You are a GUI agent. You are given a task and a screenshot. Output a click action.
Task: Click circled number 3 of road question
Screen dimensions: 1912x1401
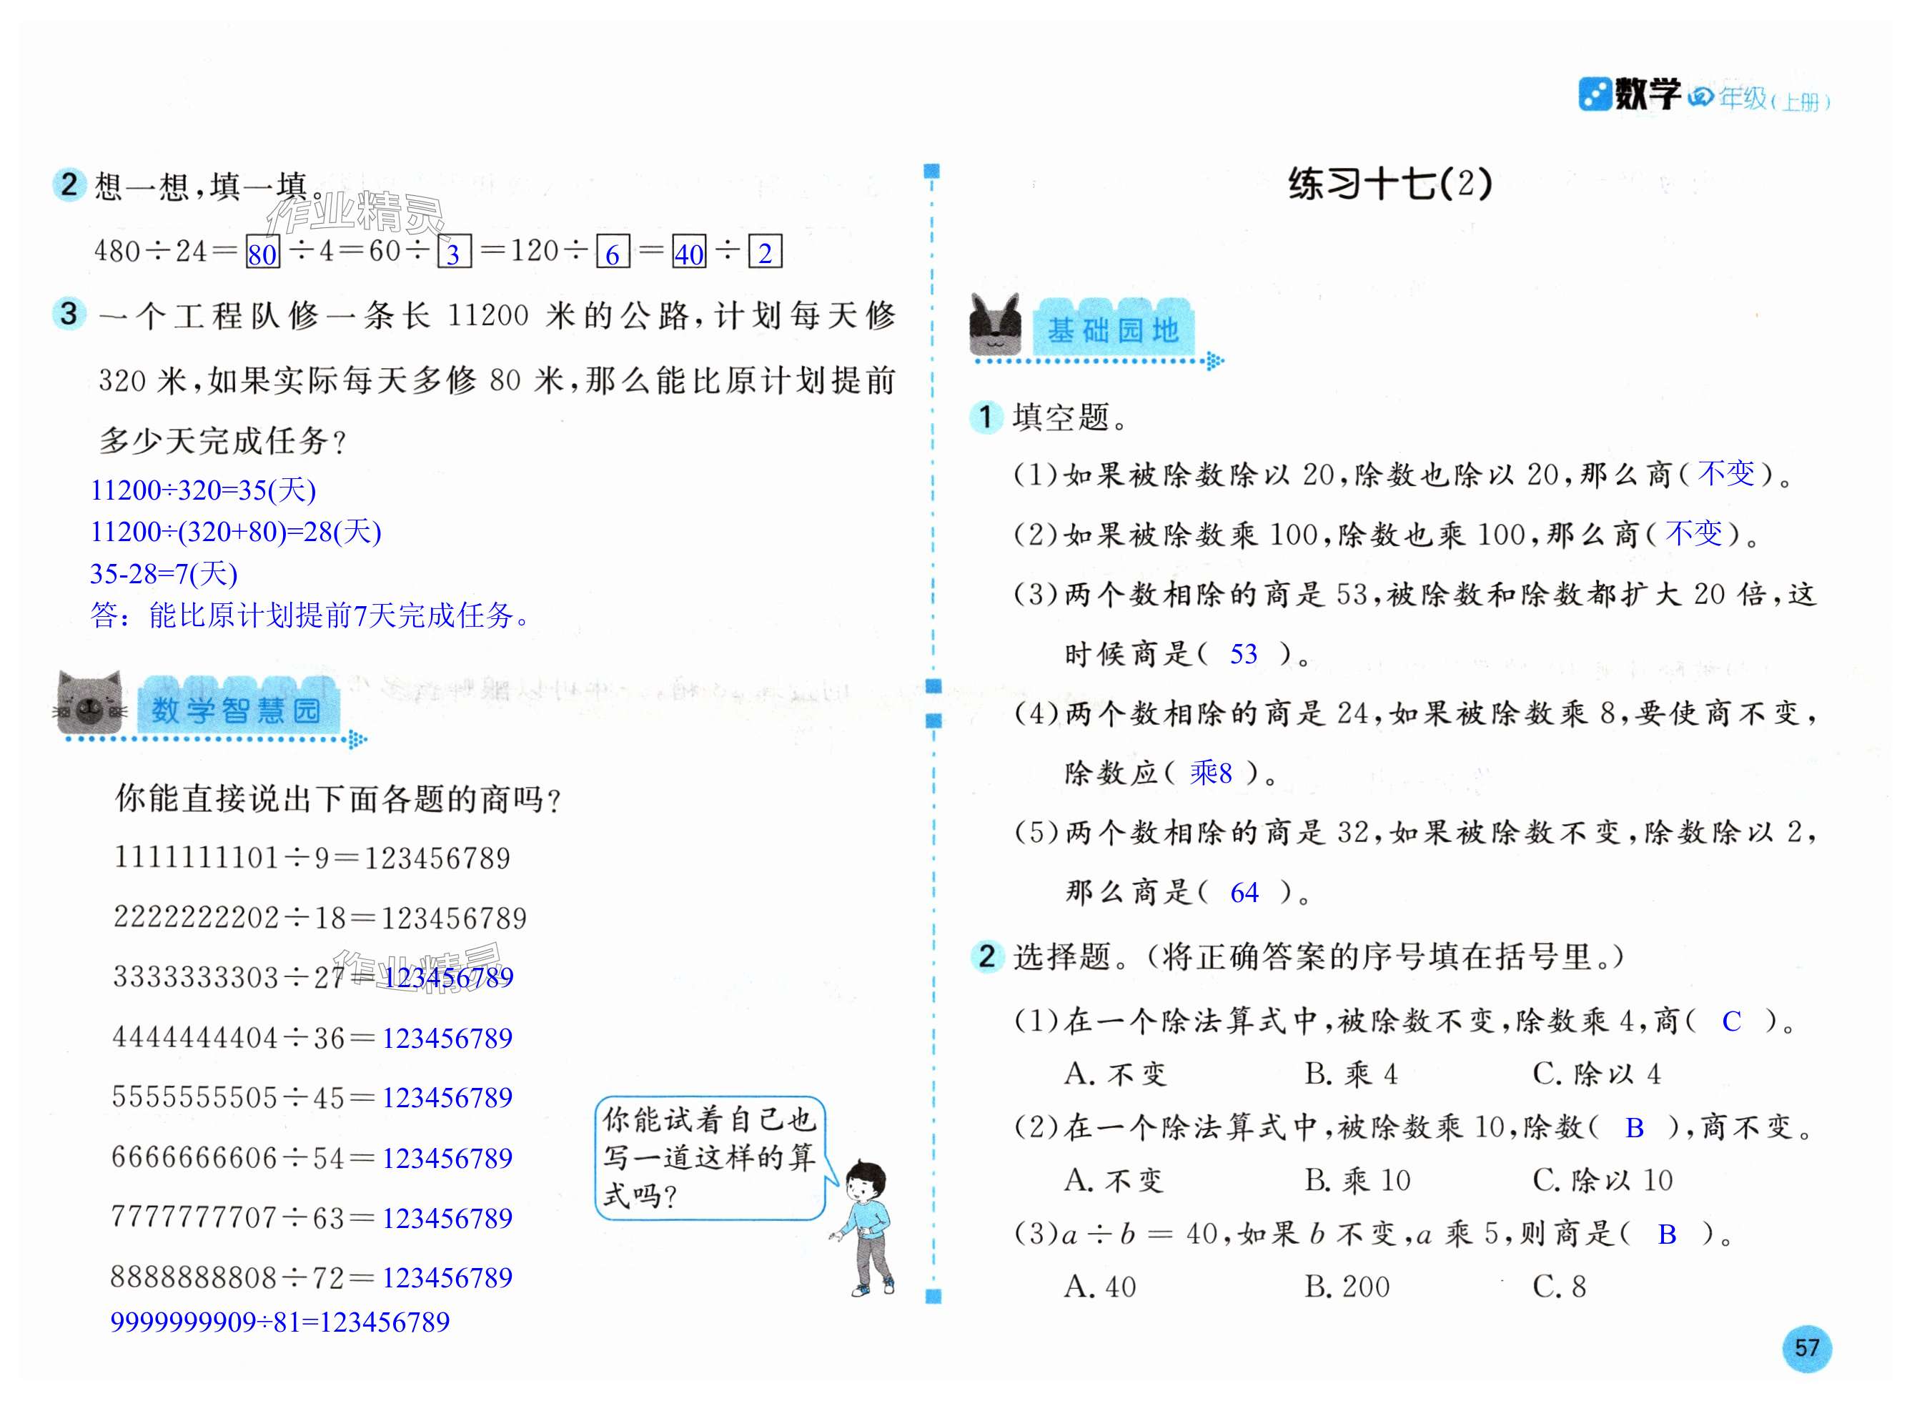(69, 314)
